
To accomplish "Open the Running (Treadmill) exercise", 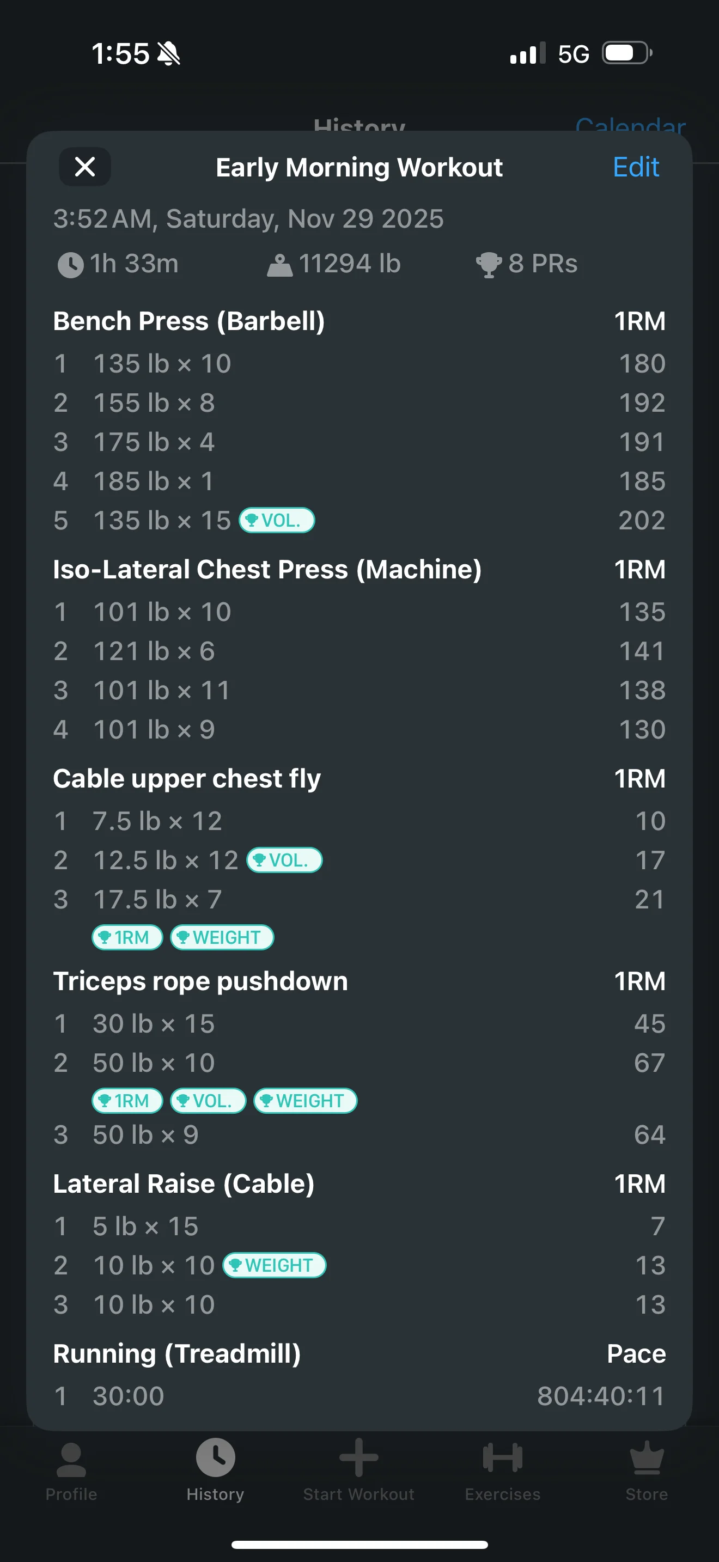I will coord(177,1353).
